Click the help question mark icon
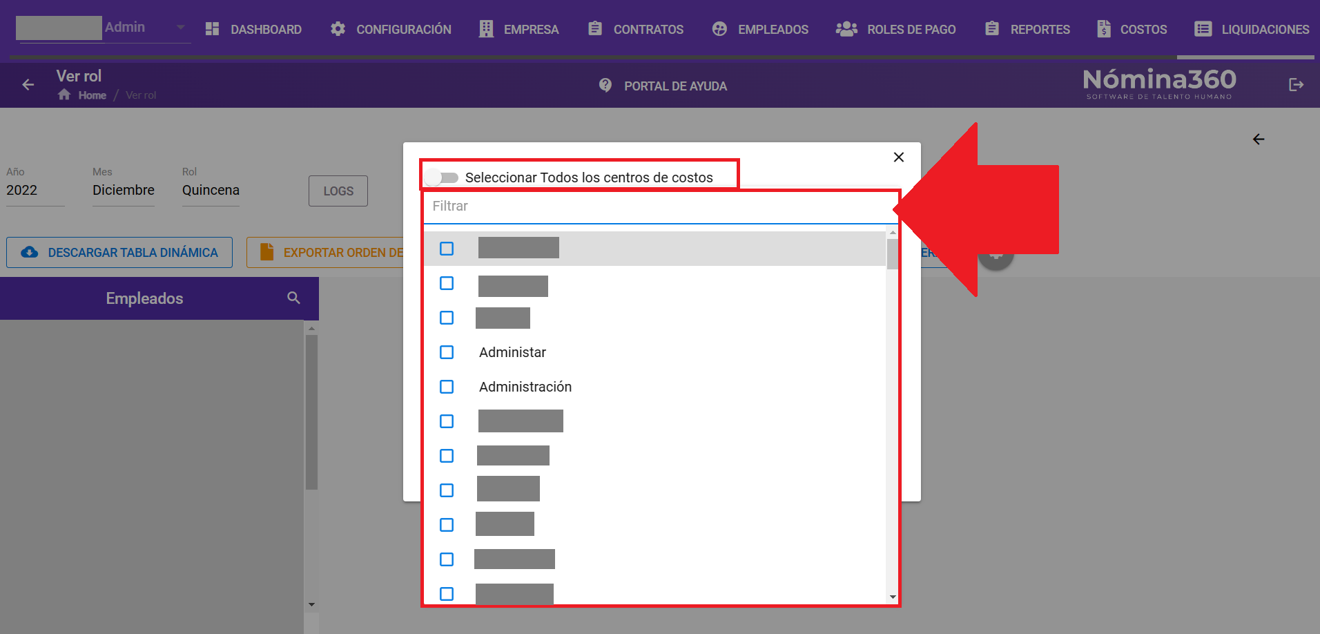The image size is (1320, 634). click(x=605, y=85)
